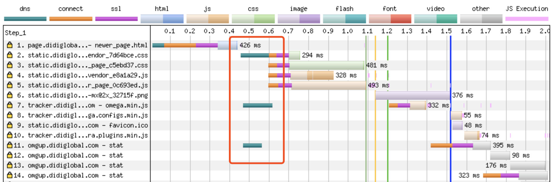Screen dimensions: 559x182
Task: Click the js download bar labeled 328 ms
Action: click(x=312, y=75)
